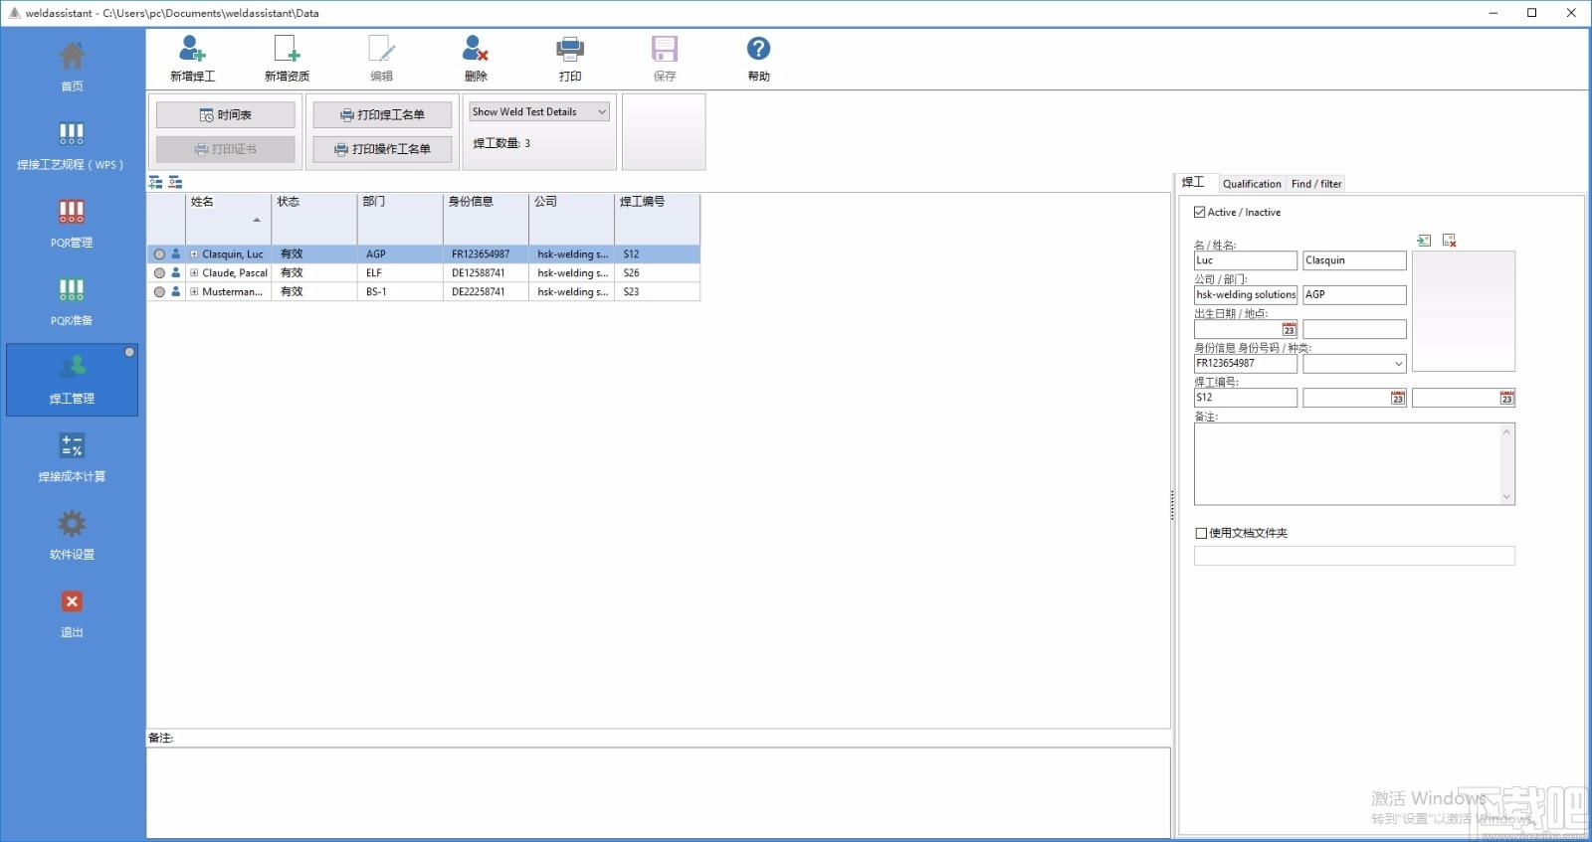
Task: Open PQR管理 in the sidebar
Action: coord(72,222)
